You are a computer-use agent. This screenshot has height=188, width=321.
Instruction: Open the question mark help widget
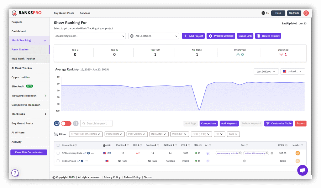[15, 173]
